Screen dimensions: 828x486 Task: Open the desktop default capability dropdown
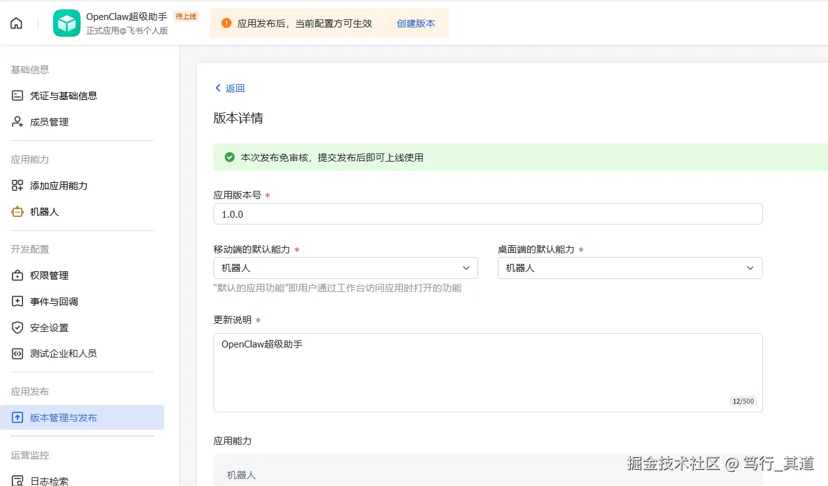[629, 267]
